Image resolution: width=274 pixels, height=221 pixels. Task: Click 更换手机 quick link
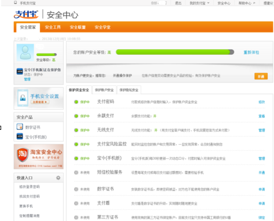point(26,206)
